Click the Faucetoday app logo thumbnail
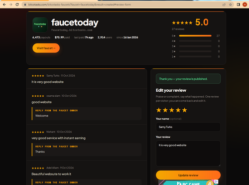Image resolution: width=249 pixels, height=185 pixels. [x=40, y=25]
